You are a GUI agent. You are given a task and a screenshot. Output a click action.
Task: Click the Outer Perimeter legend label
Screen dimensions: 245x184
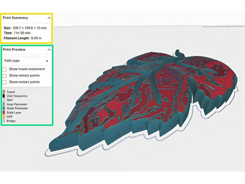pos(17,108)
